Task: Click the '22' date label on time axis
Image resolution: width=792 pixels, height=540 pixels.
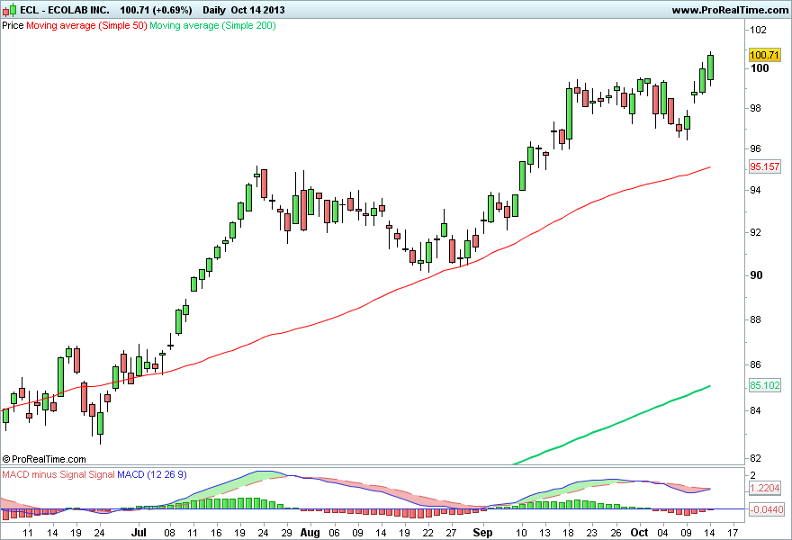Action: 427,533
